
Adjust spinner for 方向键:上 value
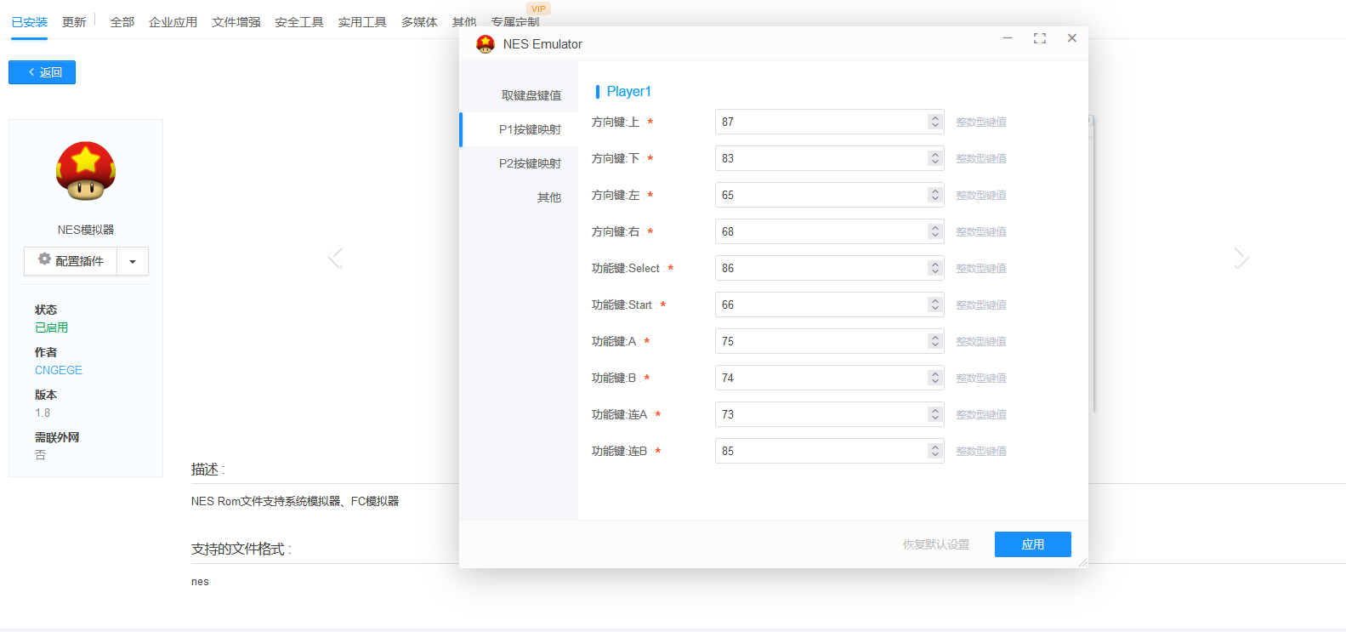[935, 122]
